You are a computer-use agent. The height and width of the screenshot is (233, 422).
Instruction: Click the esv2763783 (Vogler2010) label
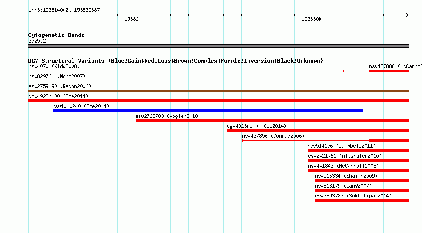click(x=168, y=116)
